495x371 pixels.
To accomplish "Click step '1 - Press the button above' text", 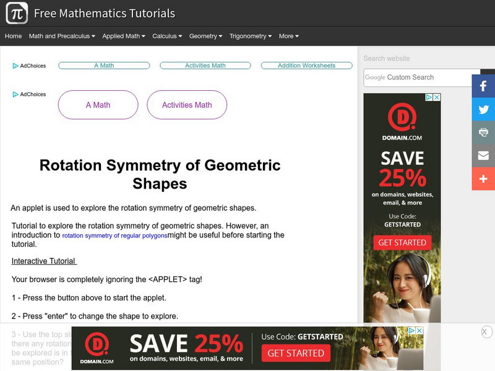I will pyautogui.click(x=88, y=298).
